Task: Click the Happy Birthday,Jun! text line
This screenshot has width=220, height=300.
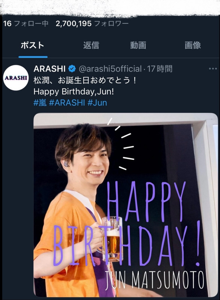Action: click(x=74, y=91)
